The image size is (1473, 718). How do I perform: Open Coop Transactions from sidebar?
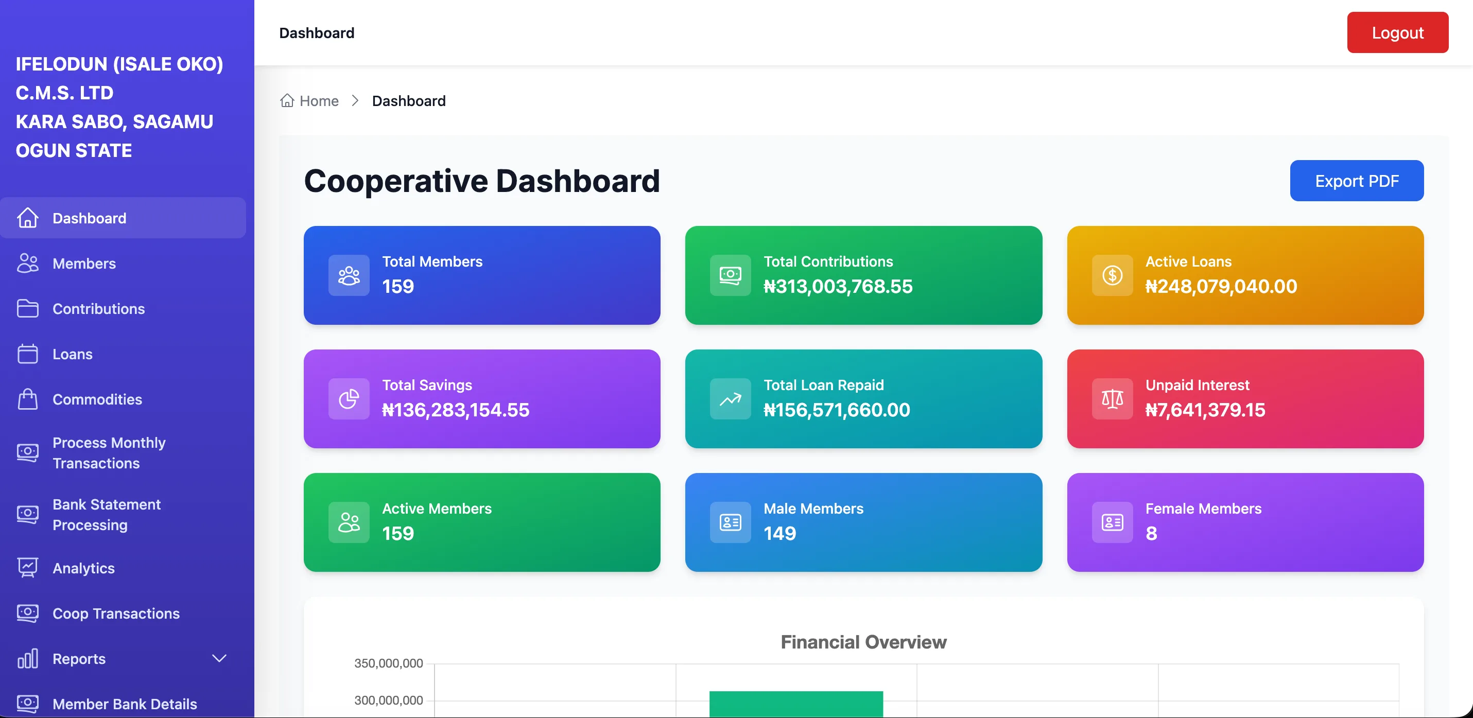[x=123, y=613]
